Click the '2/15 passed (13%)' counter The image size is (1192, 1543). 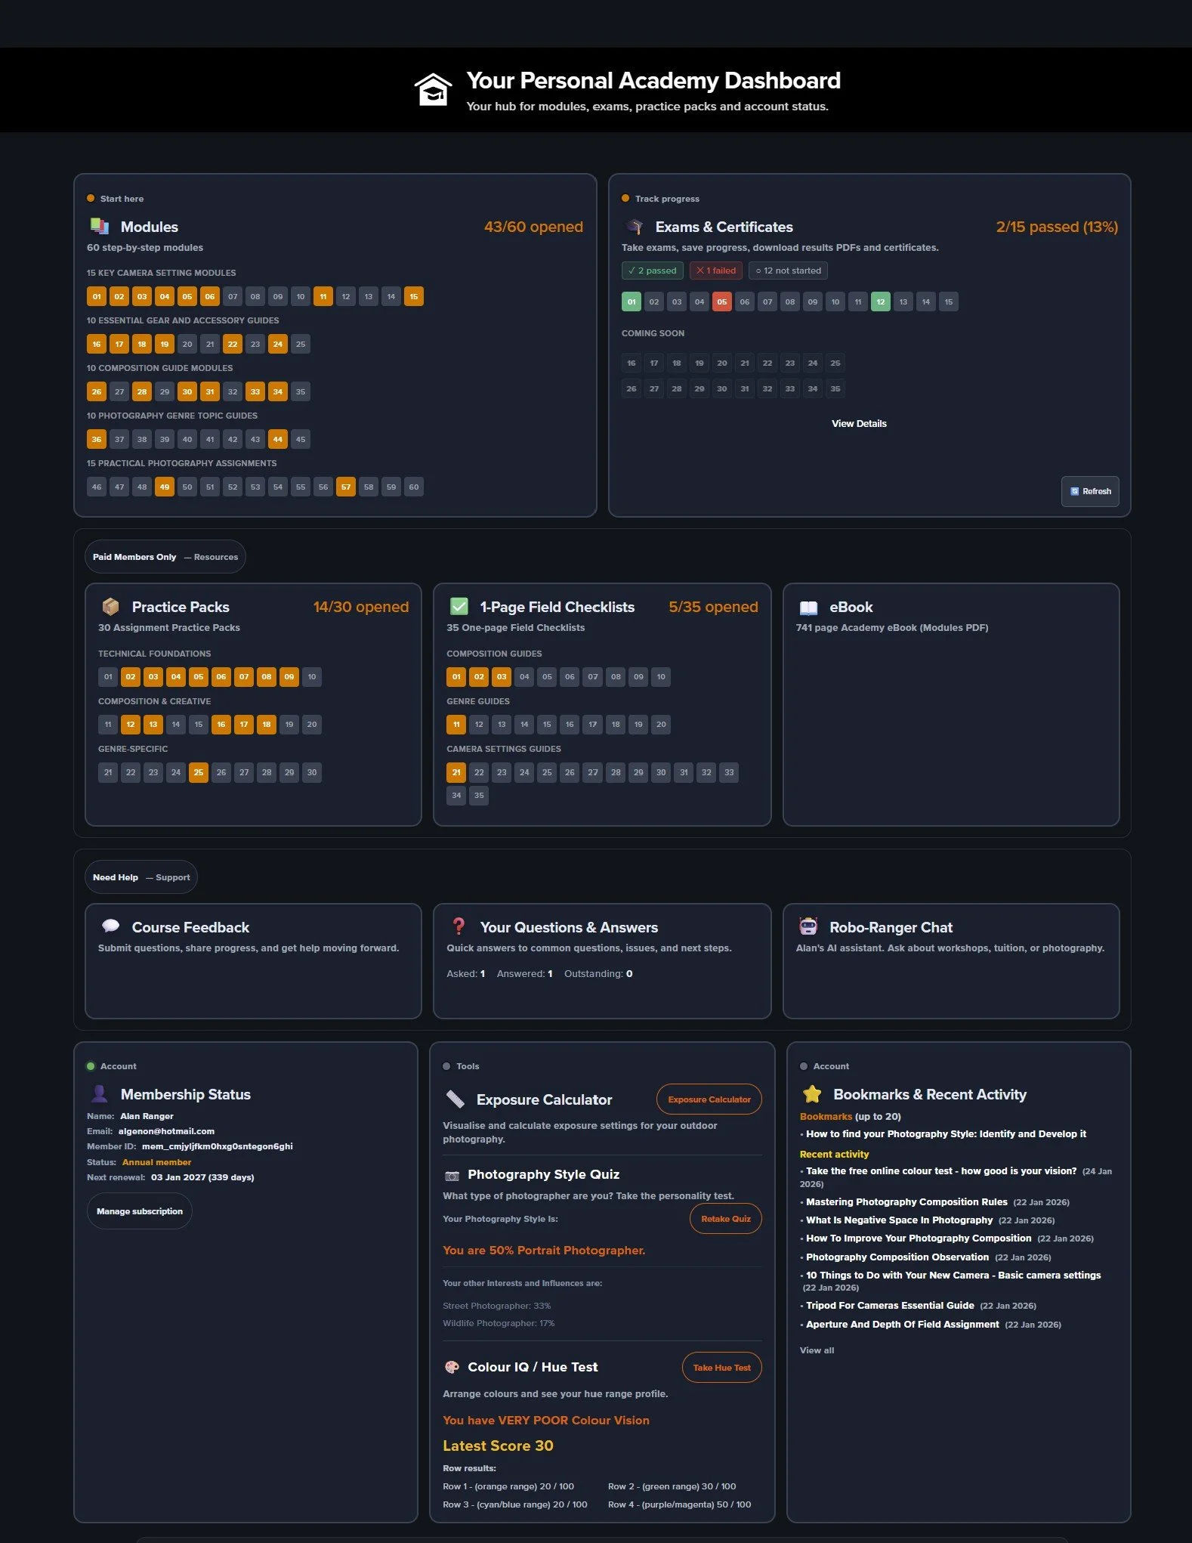(1057, 227)
